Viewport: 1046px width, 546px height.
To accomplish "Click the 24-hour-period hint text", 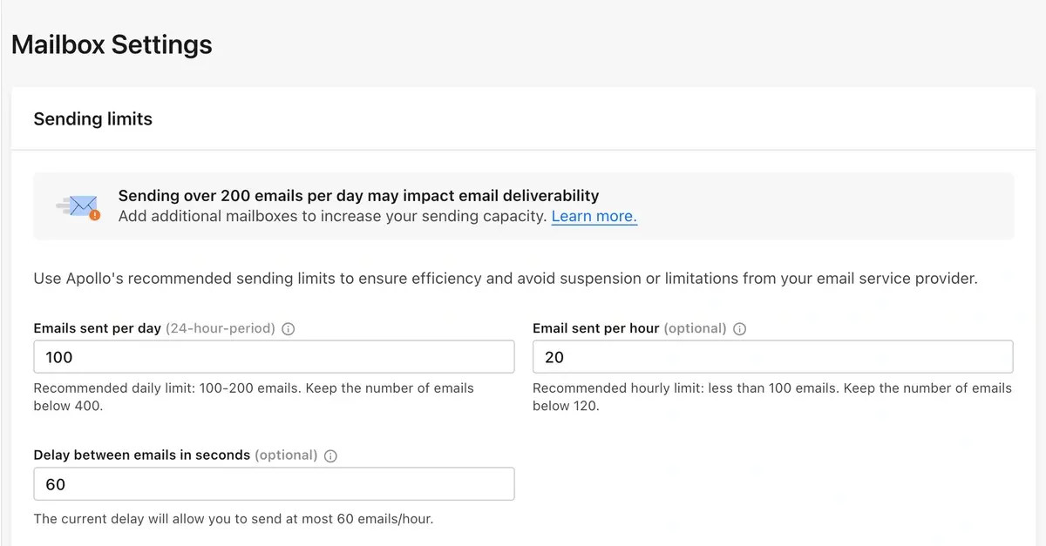I will coord(221,328).
